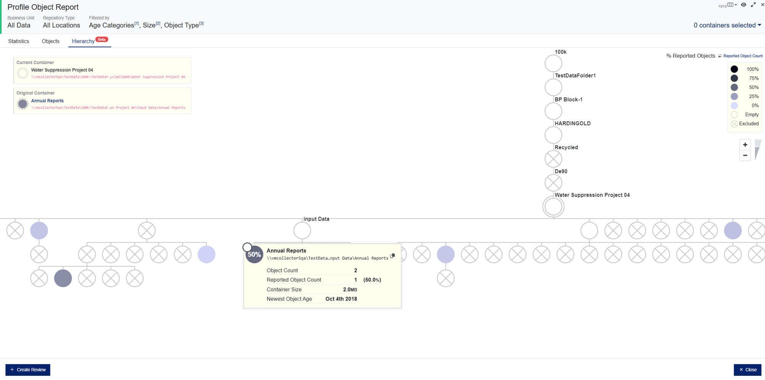Click the Create Review button

click(x=27, y=369)
